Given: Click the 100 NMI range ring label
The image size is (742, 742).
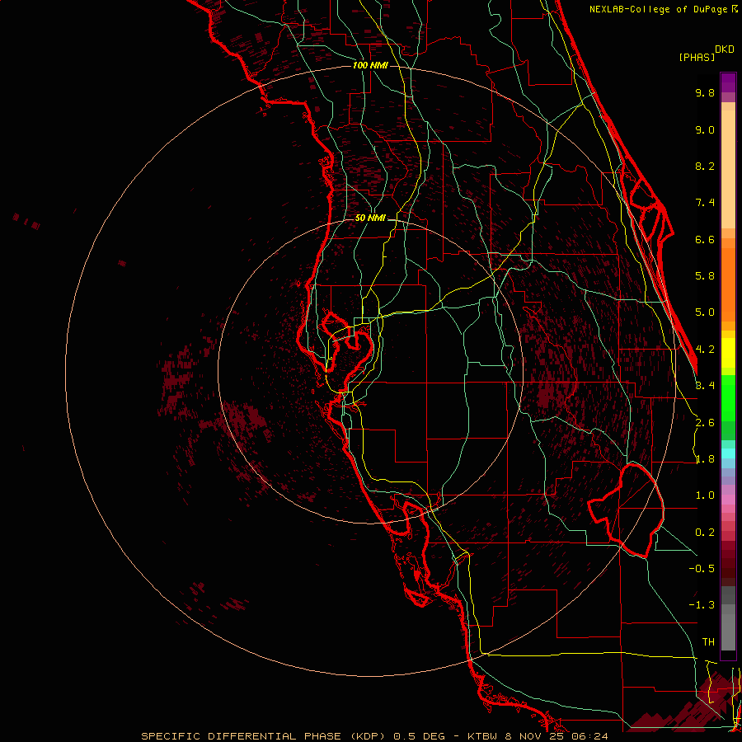Looking at the screenshot, I should [x=370, y=65].
